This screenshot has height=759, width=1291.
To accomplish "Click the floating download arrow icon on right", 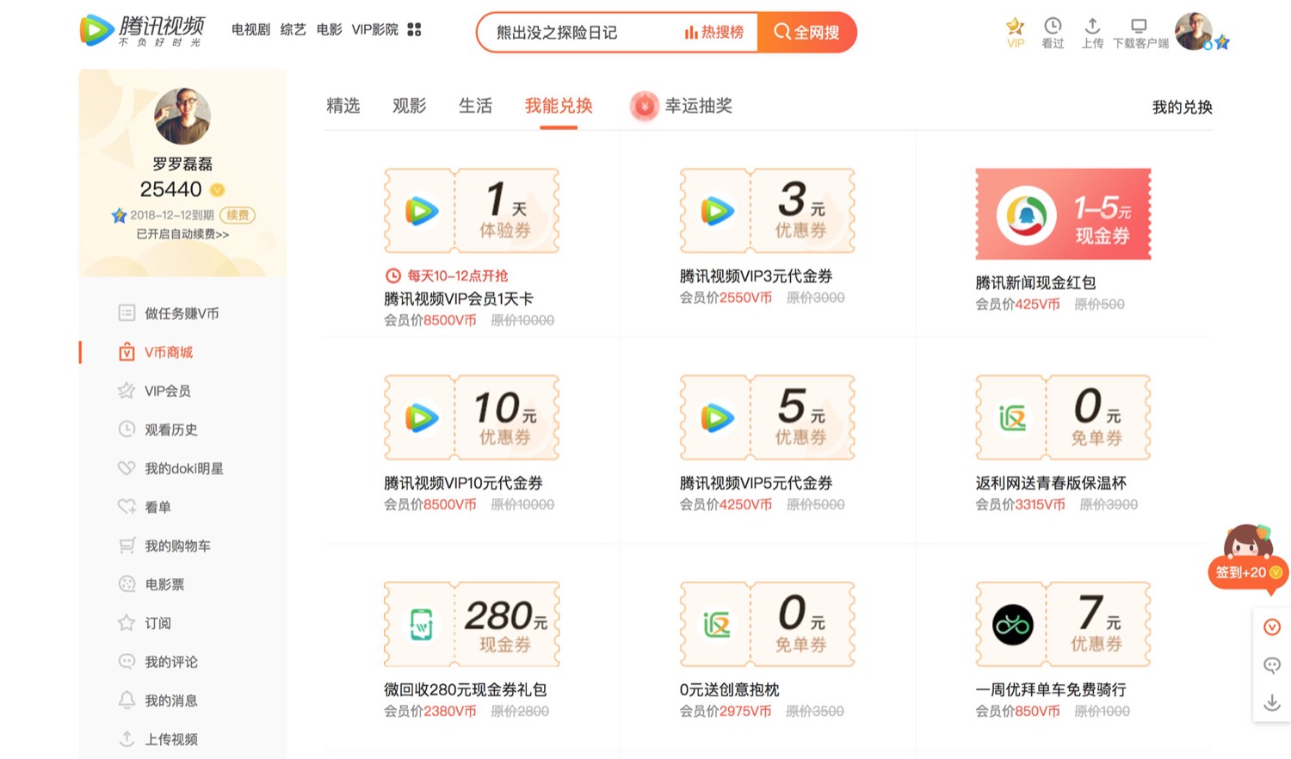I will [x=1272, y=703].
